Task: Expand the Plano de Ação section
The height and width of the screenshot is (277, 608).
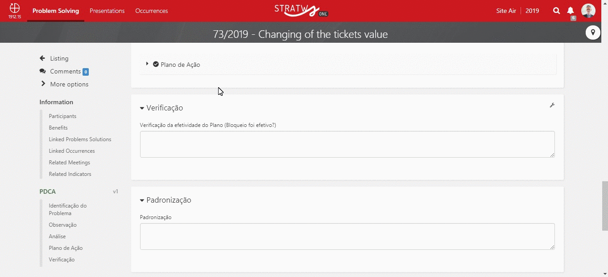Action: (x=147, y=64)
